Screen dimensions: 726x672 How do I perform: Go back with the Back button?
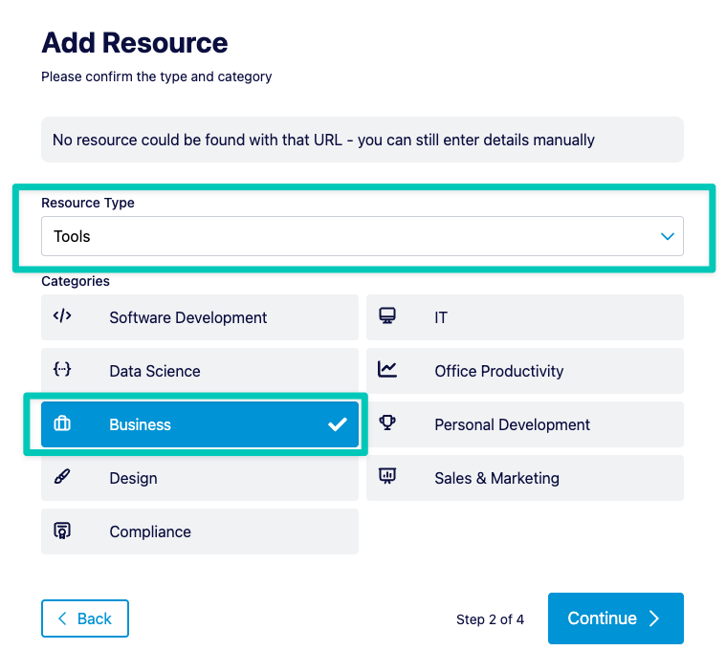coord(85,618)
